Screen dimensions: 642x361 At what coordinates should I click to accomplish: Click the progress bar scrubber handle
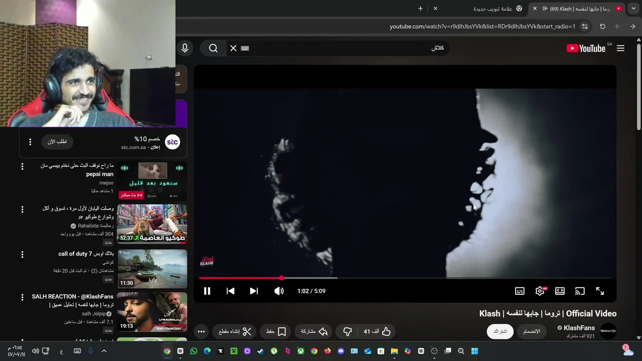pyautogui.click(x=281, y=278)
